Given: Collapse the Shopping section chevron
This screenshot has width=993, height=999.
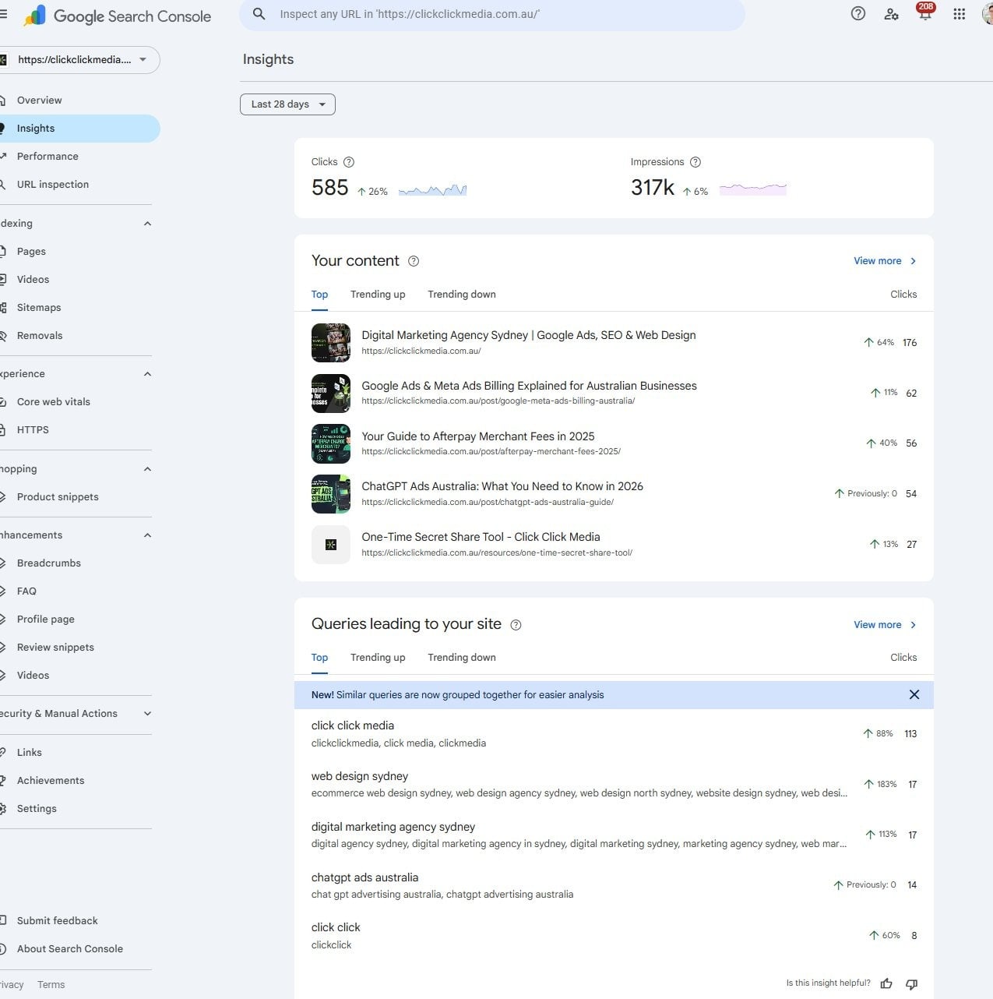Looking at the screenshot, I should click(x=147, y=469).
